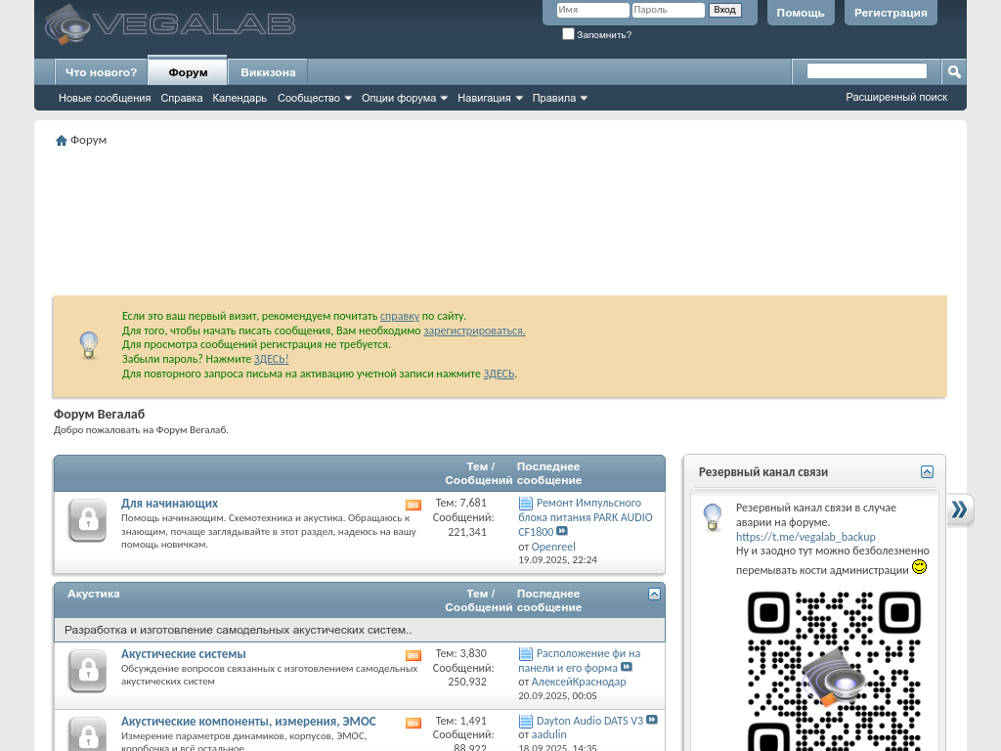Click the Регистрация button
Screen dimensions: 1001x751
click(x=891, y=13)
